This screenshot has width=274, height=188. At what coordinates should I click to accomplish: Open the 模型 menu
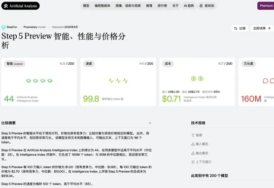(86, 6)
